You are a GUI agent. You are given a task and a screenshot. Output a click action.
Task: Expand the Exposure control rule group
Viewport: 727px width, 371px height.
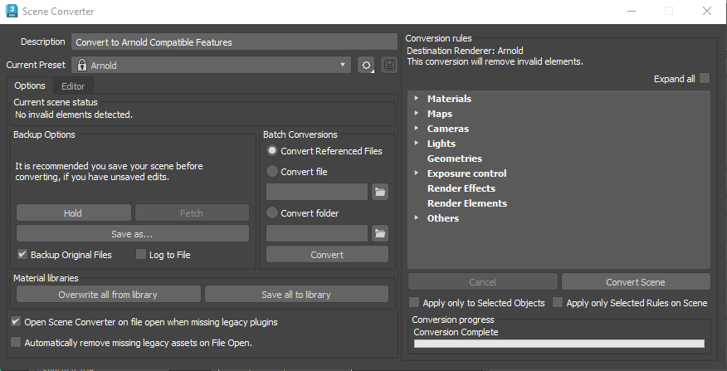tap(416, 173)
